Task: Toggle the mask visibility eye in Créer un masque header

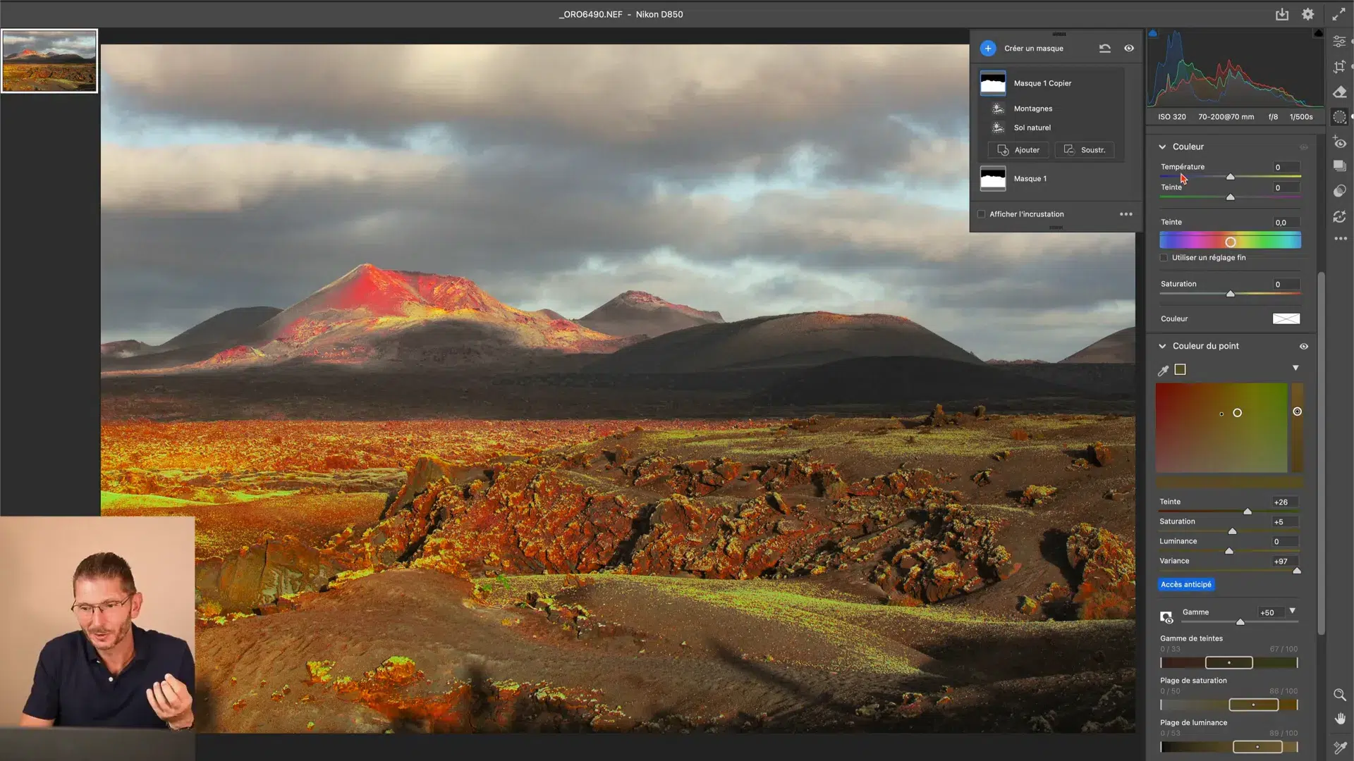Action: click(1129, 48)
